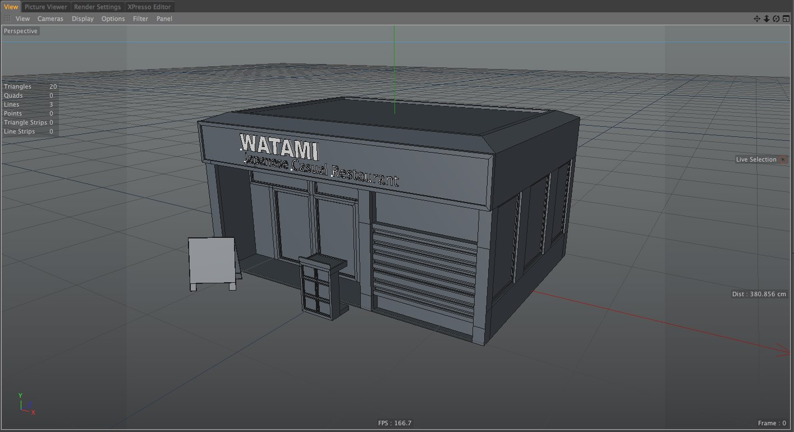Open the Display menu
Viewport: 794px width, 432px height.
(82, 19)
